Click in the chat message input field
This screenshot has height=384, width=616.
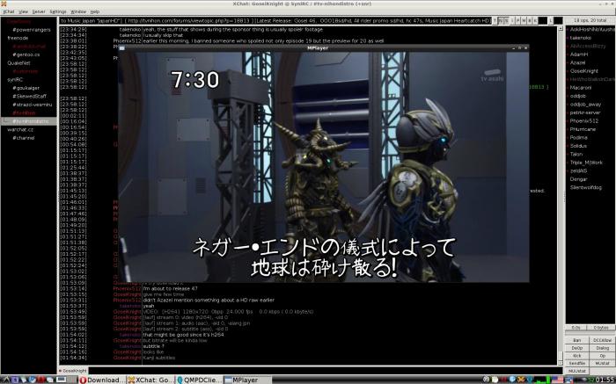326,371
